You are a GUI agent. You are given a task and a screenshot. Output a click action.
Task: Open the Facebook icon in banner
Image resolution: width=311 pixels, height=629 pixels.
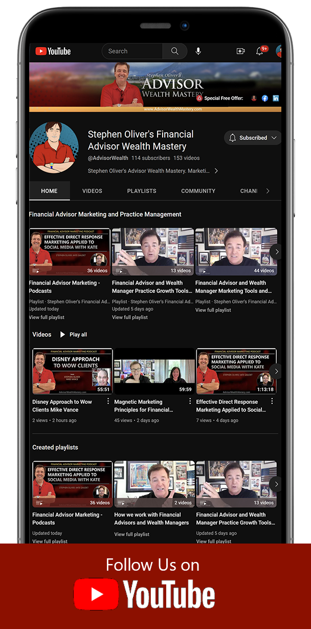pyautogui.click(x=265, y=98)
